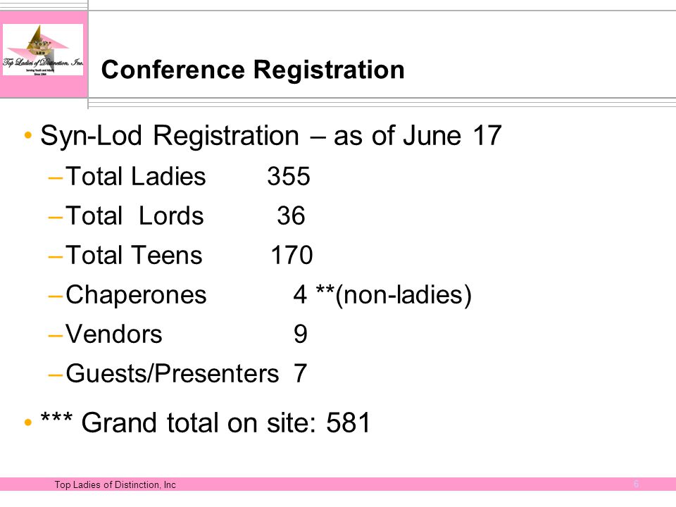
Task: Click the footer text Top Ladies of Distinction, Inc
Action: pyautogui.click(x=115, y=484)
